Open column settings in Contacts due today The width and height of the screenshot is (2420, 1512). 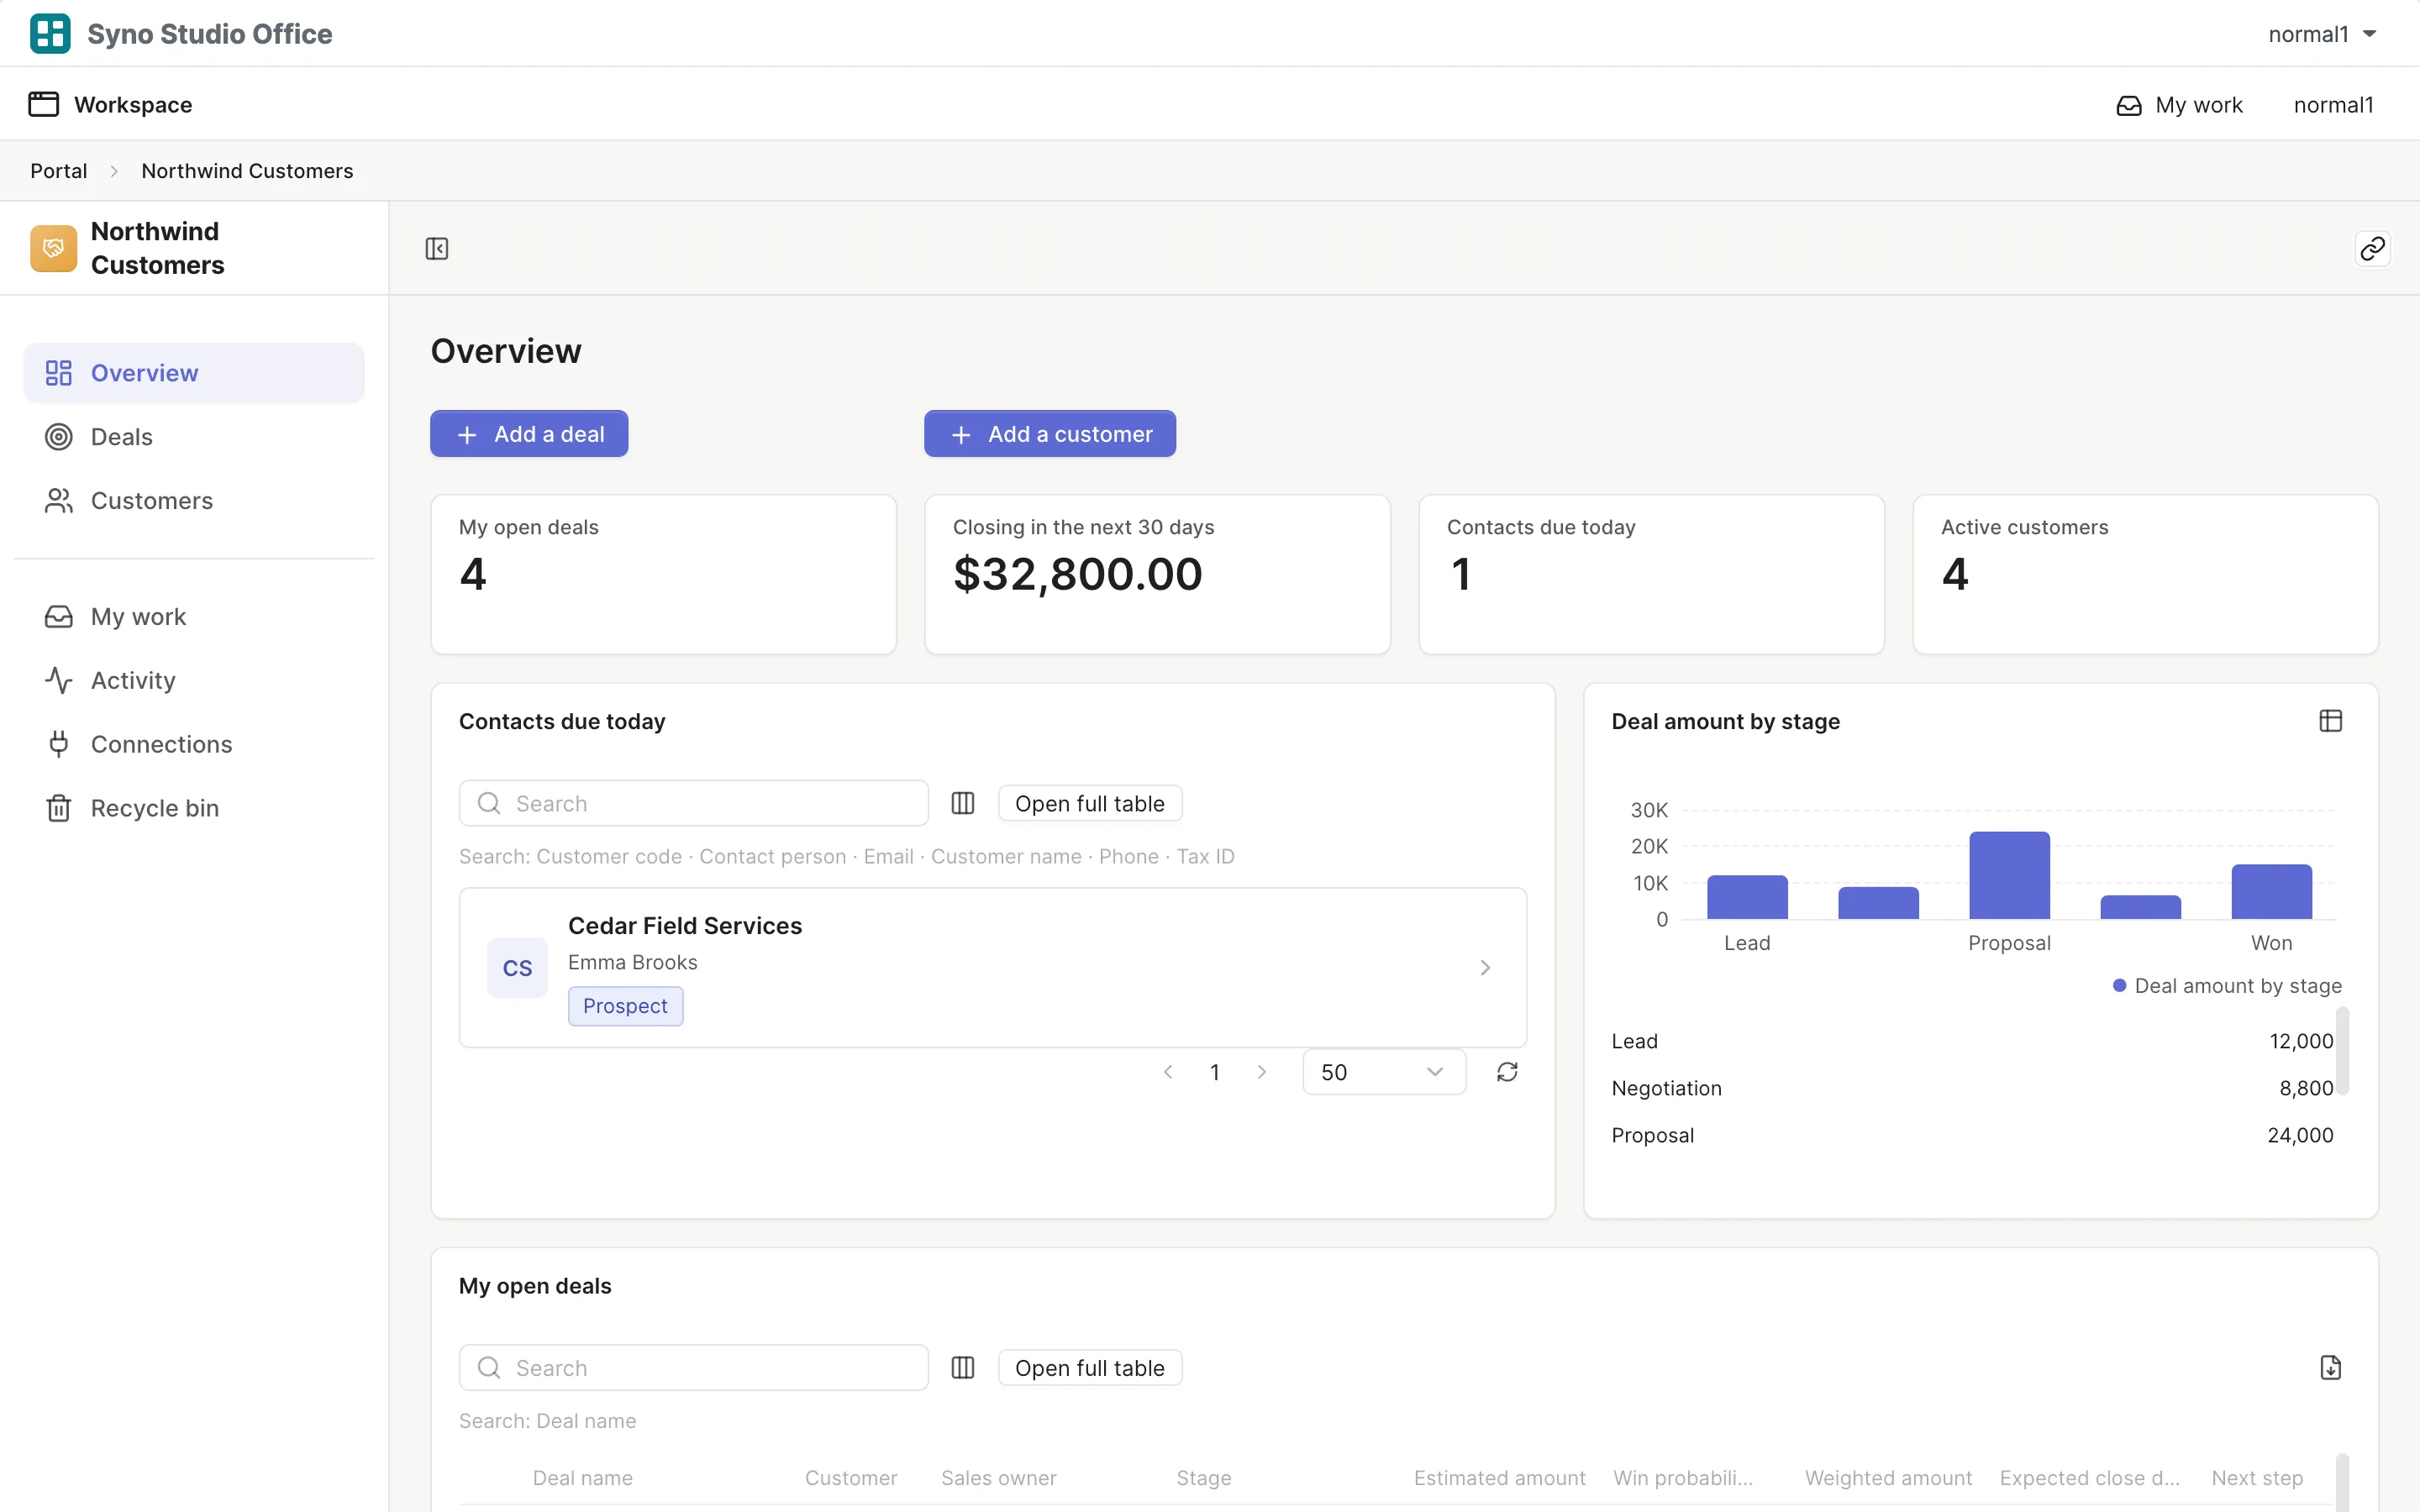click(x=963, y=803)
